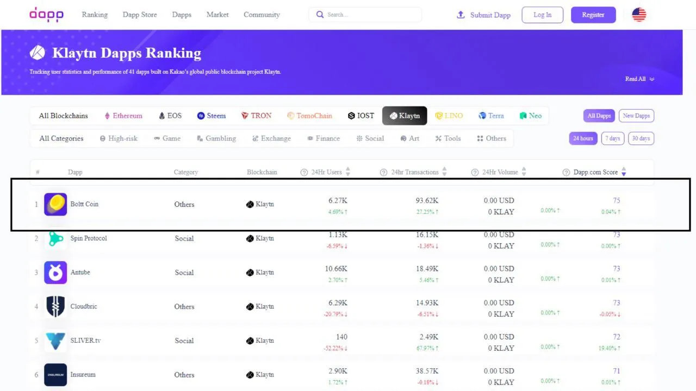The image size is (696, 391).
Task: Select the TomoChain blockchain filter
Action: click(309, 116)
